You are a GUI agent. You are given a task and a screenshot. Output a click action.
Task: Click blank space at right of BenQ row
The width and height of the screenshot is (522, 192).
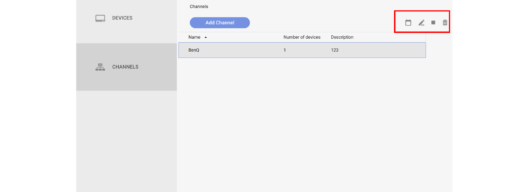[x=397, y=50]
